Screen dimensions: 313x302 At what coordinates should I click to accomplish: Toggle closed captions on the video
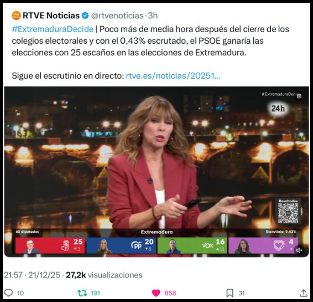pos(299,96)
